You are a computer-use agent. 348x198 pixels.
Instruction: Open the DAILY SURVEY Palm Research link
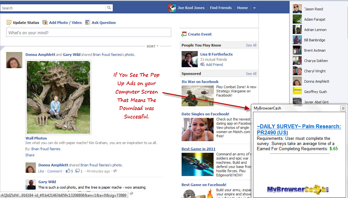pyautogui.click(x=299, y=130)
